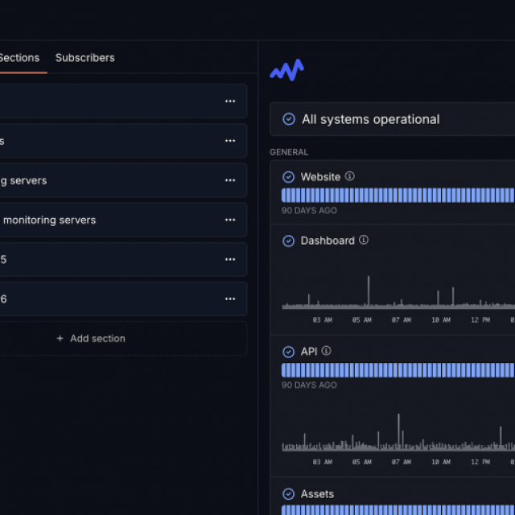
Task: Select the Website status check icon
Action: click(289, 177)
